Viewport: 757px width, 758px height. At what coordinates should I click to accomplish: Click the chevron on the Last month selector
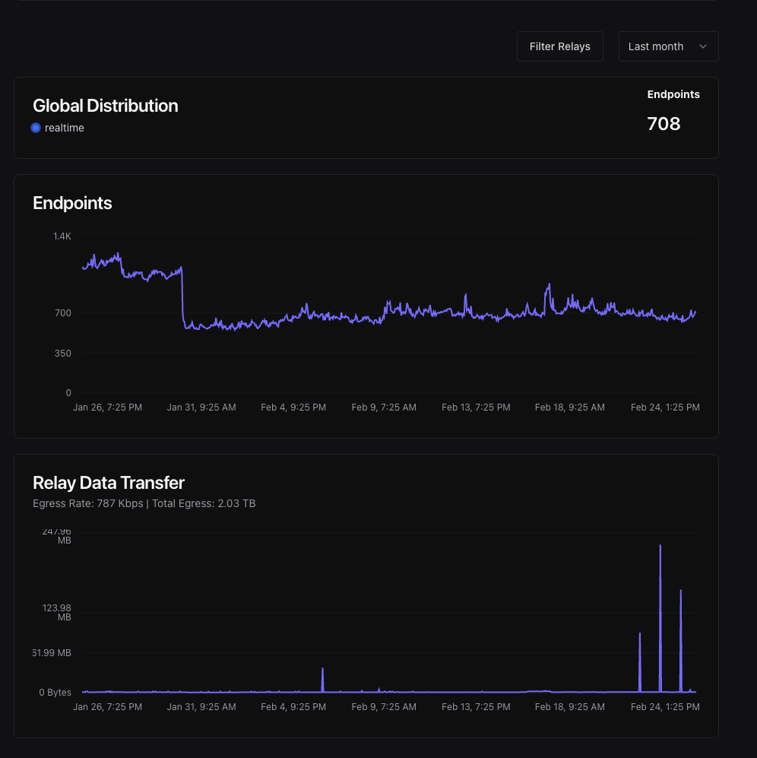703,46
